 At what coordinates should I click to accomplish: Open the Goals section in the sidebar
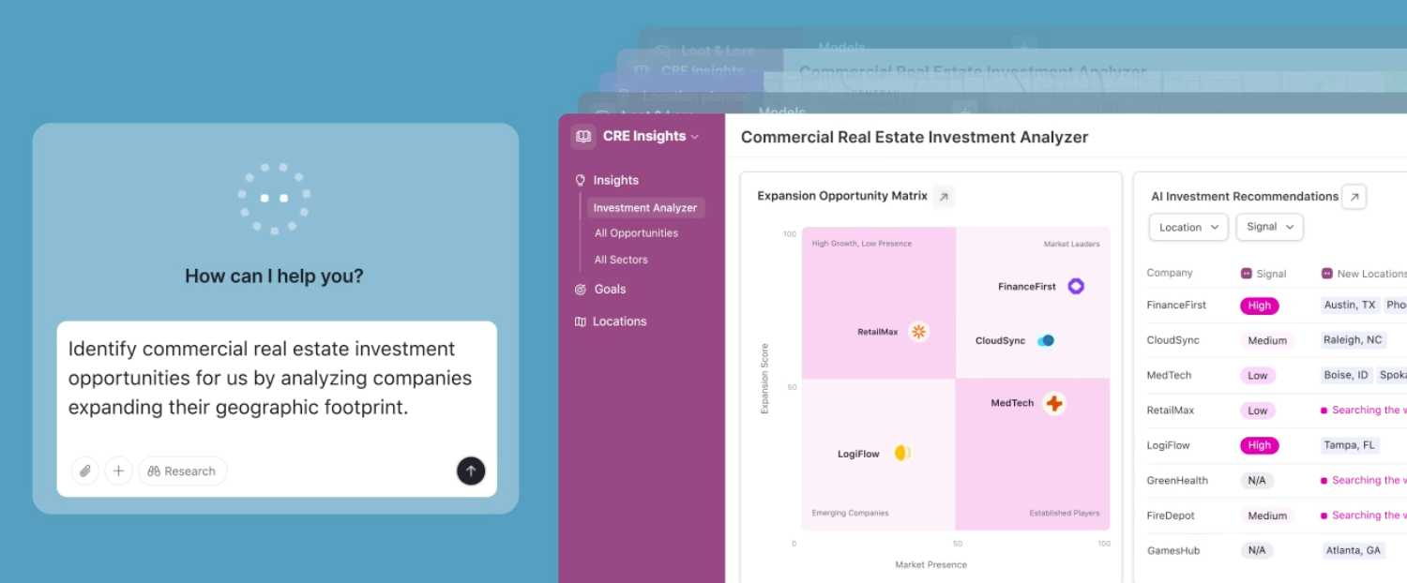pyautogui.click(x=610, y=290)
